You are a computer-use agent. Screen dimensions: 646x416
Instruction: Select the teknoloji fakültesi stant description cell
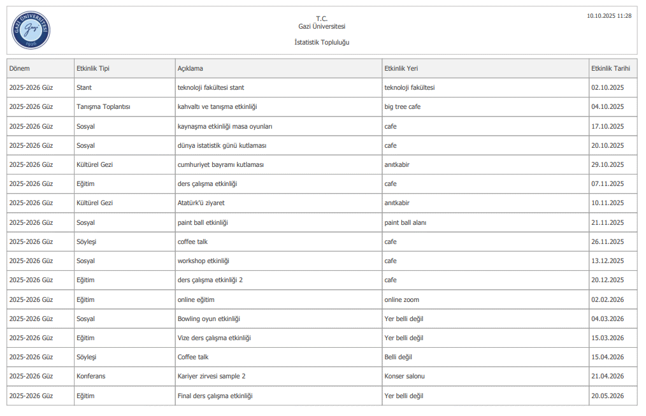[211, 87]
